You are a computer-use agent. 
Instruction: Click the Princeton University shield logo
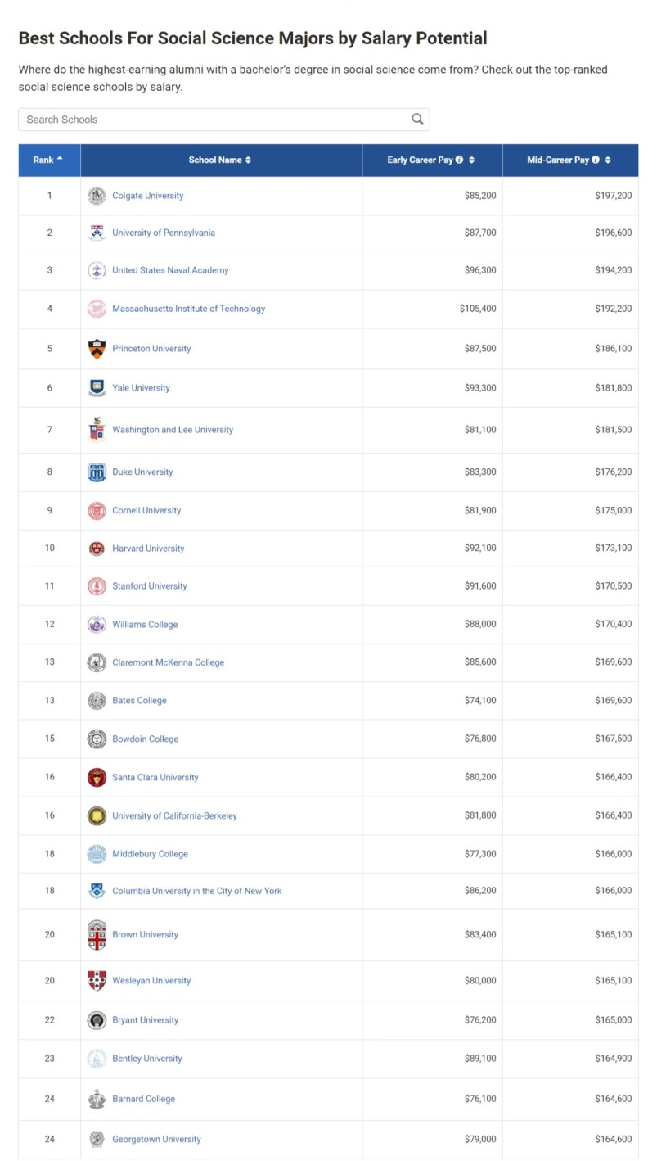97,349
